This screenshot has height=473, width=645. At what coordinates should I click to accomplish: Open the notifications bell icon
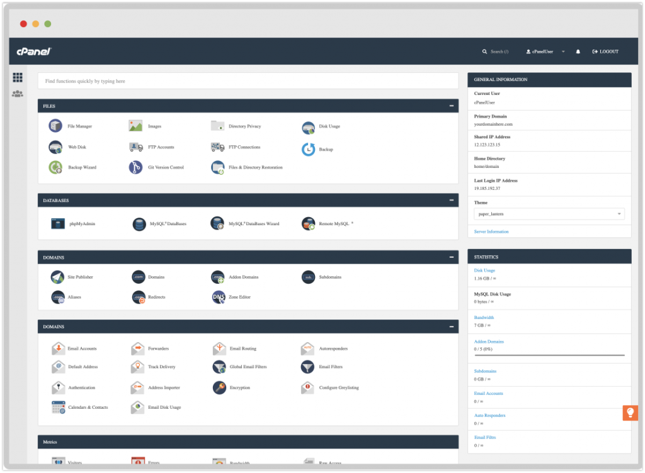pyautogui.click(x=578, y=52)
